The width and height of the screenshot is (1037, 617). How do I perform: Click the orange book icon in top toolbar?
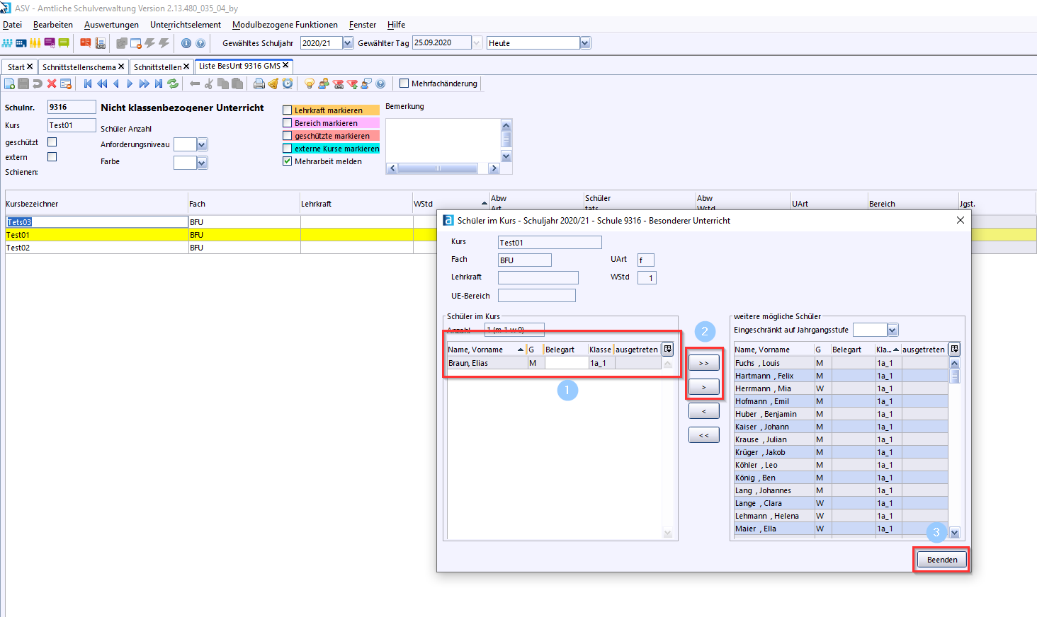(x=86, y=43)
